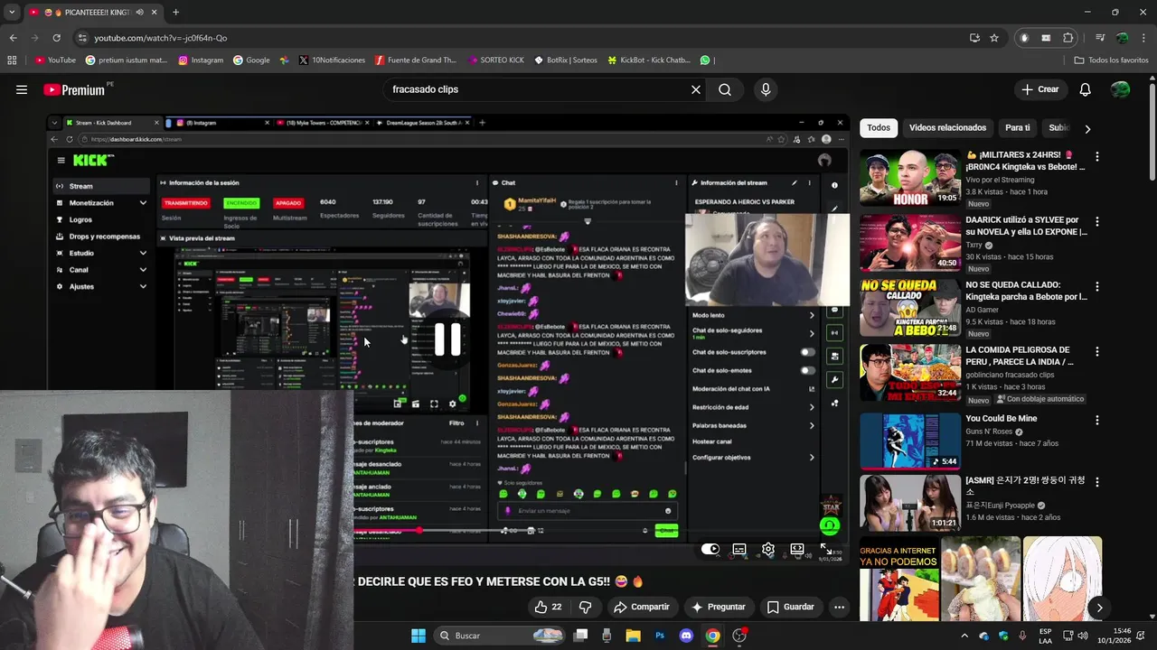Open Photoshop from the taskbar
Screen dimensions: 1157x650
pos(660,636)
